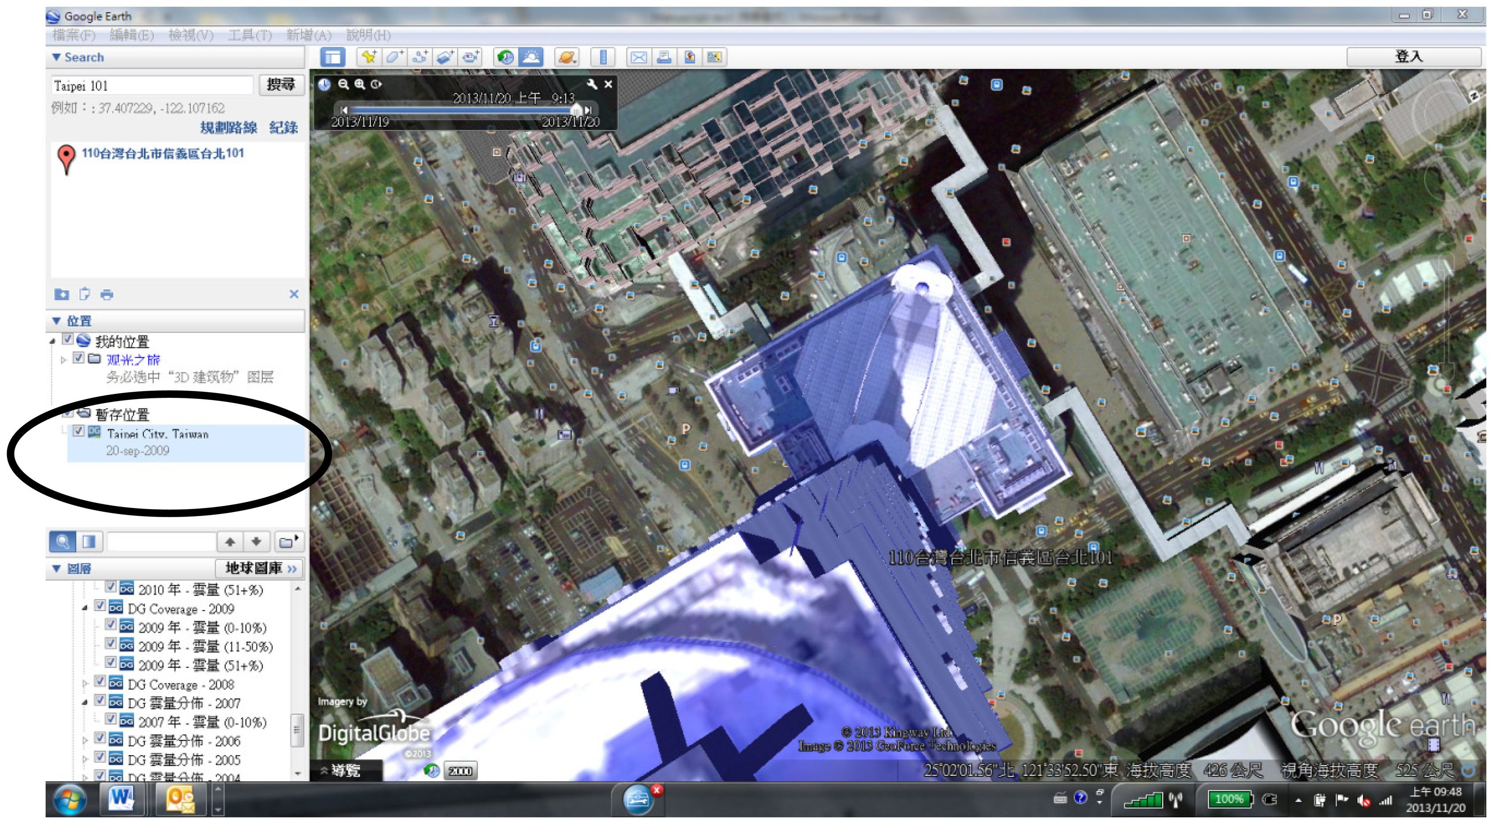The height and width of the screenshot is (824, 1493).
Task: Click the 規劃路線 directions link
Action: (228, 128)
